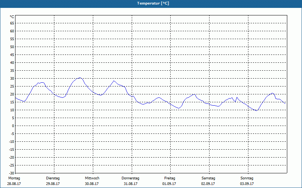Click the 'Samstag' day label
This screenshot has width=302, height=188.
click(208, 178)
